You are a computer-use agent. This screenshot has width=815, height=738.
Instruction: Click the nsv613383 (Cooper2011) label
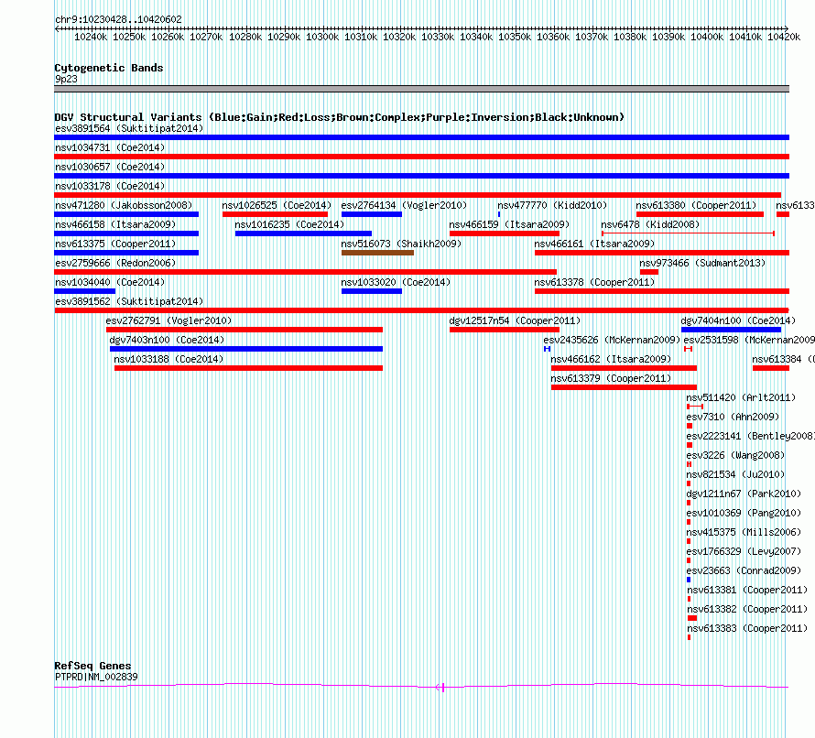pos(747,628)
